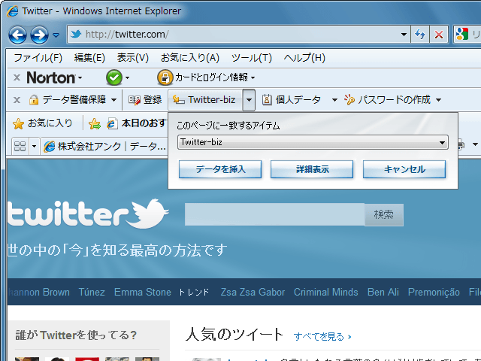Open the tab list dropdown arrow
Viewport: 481px width, 361px height.
34,146
